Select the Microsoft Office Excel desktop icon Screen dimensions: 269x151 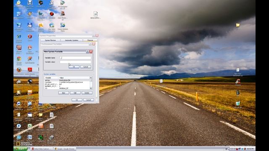(x=30, y=126)
